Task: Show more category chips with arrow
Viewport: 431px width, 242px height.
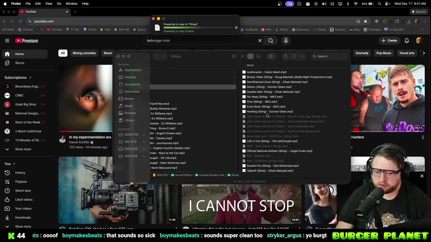Action: point(424,53)
